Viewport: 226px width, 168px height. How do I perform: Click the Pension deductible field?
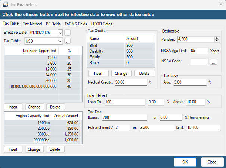click(x=196, y=39)
